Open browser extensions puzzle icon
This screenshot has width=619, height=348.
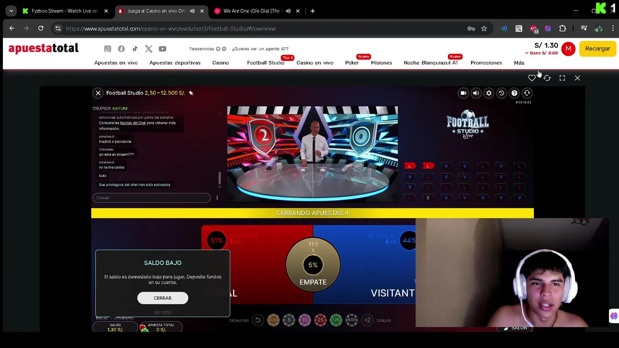[x=562, y=29]
